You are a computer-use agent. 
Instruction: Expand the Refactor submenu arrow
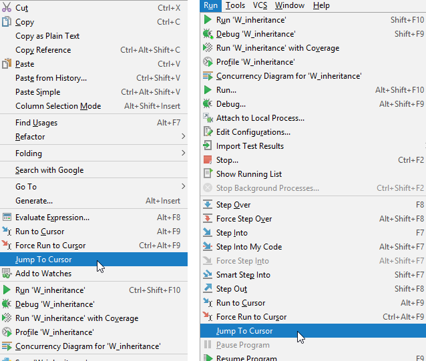(184, 136)
